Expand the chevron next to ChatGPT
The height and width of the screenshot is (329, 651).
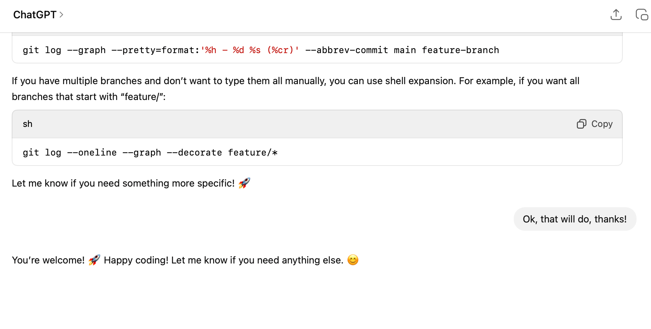point(61,15)
